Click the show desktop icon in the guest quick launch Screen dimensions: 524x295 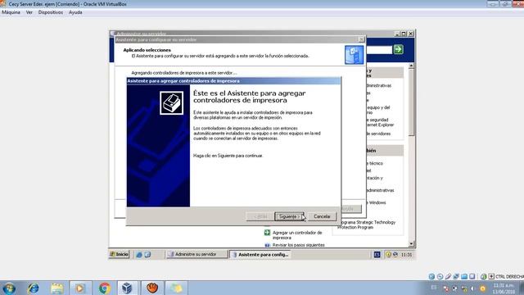point(147,255)
